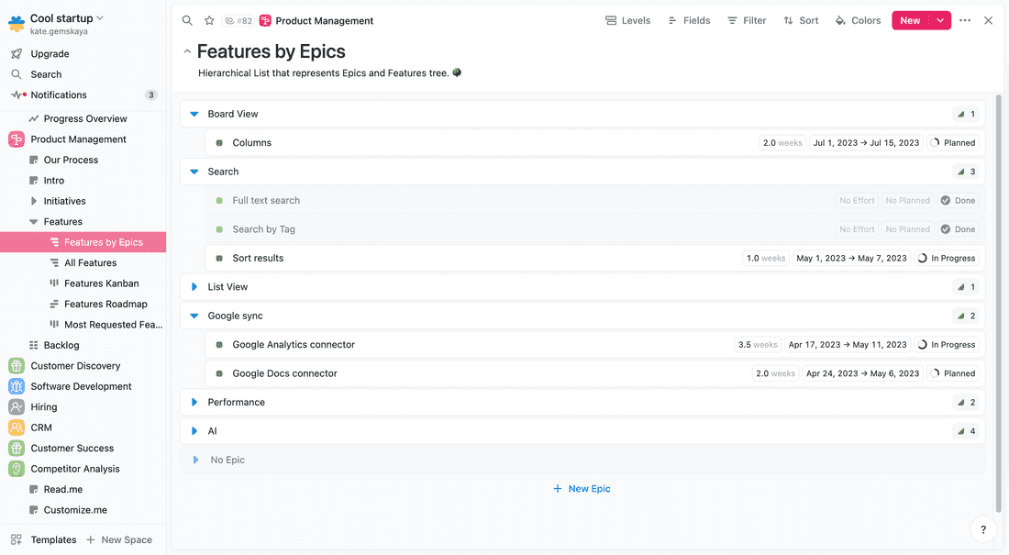Collapse the Google sync epic
Screen dimensions: 1009x555
click(194, 316)
